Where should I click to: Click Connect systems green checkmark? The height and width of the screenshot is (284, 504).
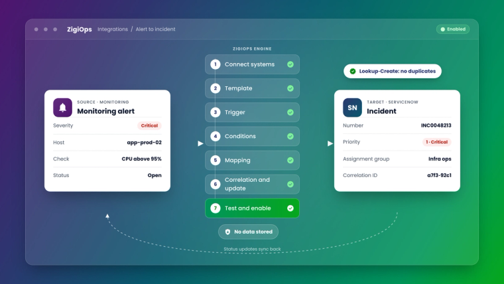coord(290,64)
